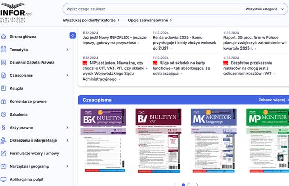Image resolution: width=289 pixels, height=186 pixels.
Task: Click the Formularze wzory i umowy icon
Action: pyautogui.click(x=3, y=153)
